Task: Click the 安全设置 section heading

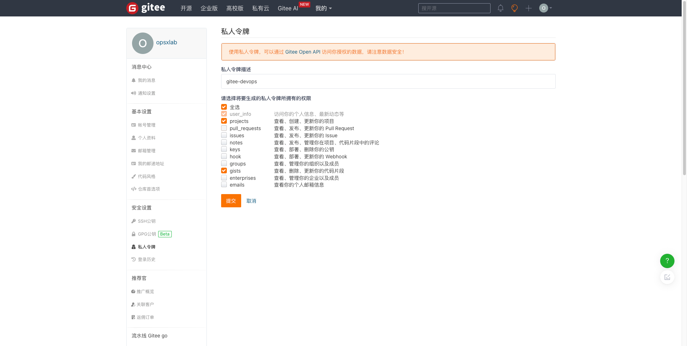Action: click(x=141, y=208)
